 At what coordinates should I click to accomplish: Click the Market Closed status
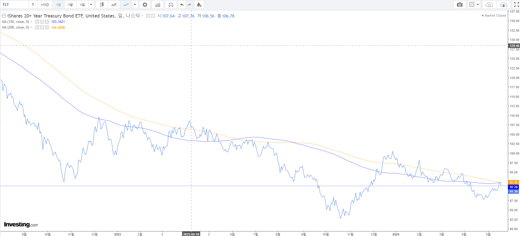[494, 16]
